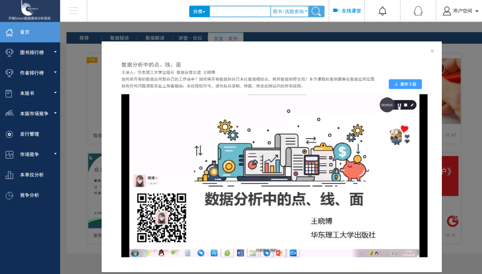Click the recorder timer circle
This screenshot has width=482, height=274.
tap(387, 105)
